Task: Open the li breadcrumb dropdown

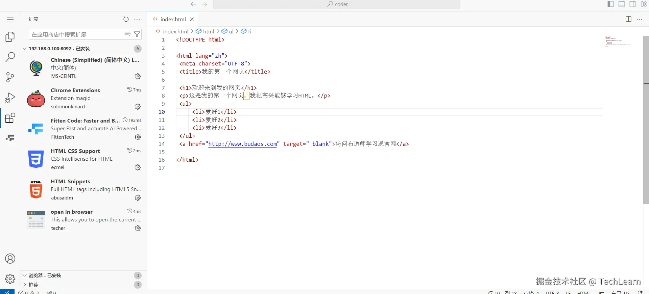Action: 246,31
